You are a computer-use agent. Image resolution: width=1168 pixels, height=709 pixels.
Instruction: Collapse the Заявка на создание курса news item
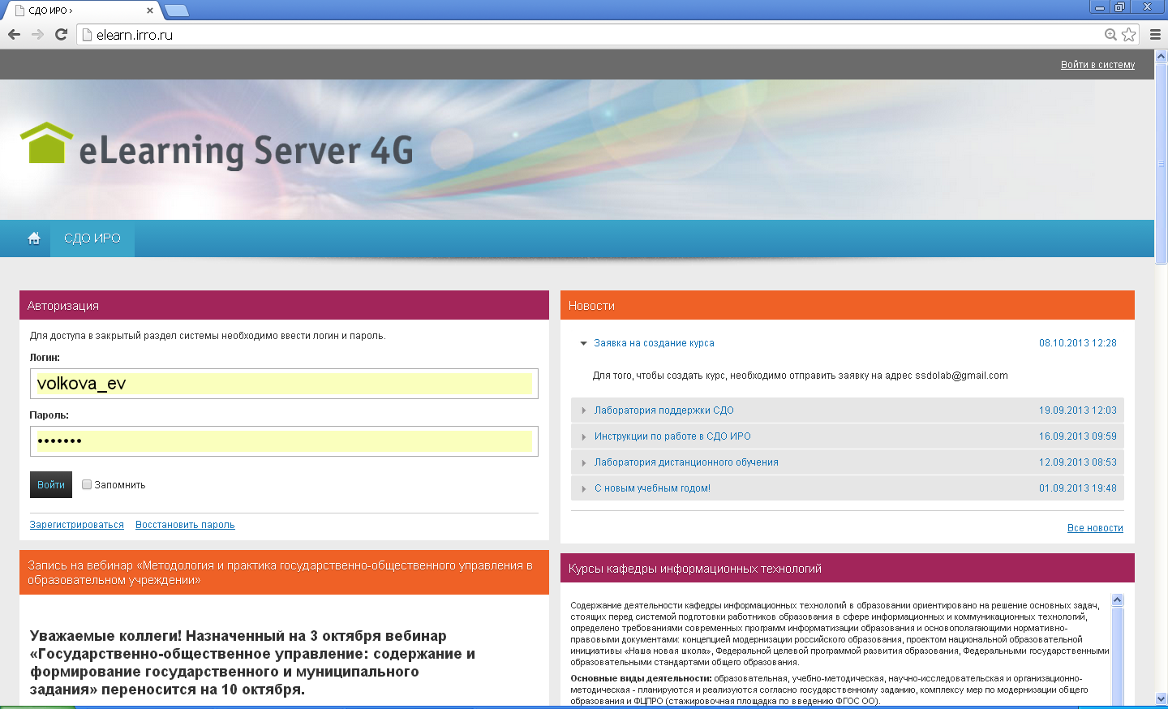point(583,343)
